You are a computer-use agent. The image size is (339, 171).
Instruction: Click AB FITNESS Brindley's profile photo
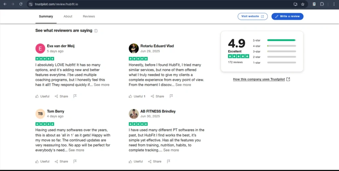(x=134, y=114)
